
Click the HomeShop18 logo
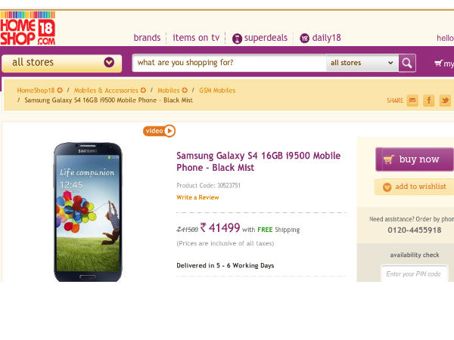click(x=28, y=27)
